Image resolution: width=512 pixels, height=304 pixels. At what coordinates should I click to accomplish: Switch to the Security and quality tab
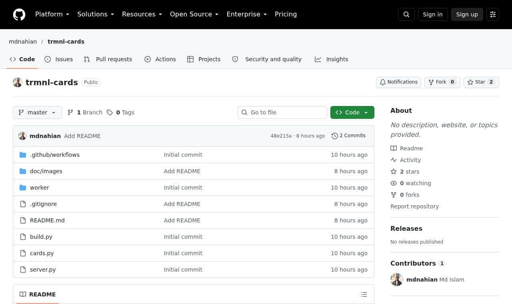click(x=267, y=59)
